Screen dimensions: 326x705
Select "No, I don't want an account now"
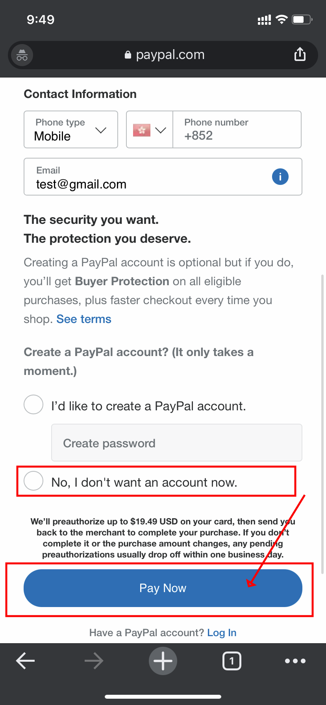[x=33, y=481]
